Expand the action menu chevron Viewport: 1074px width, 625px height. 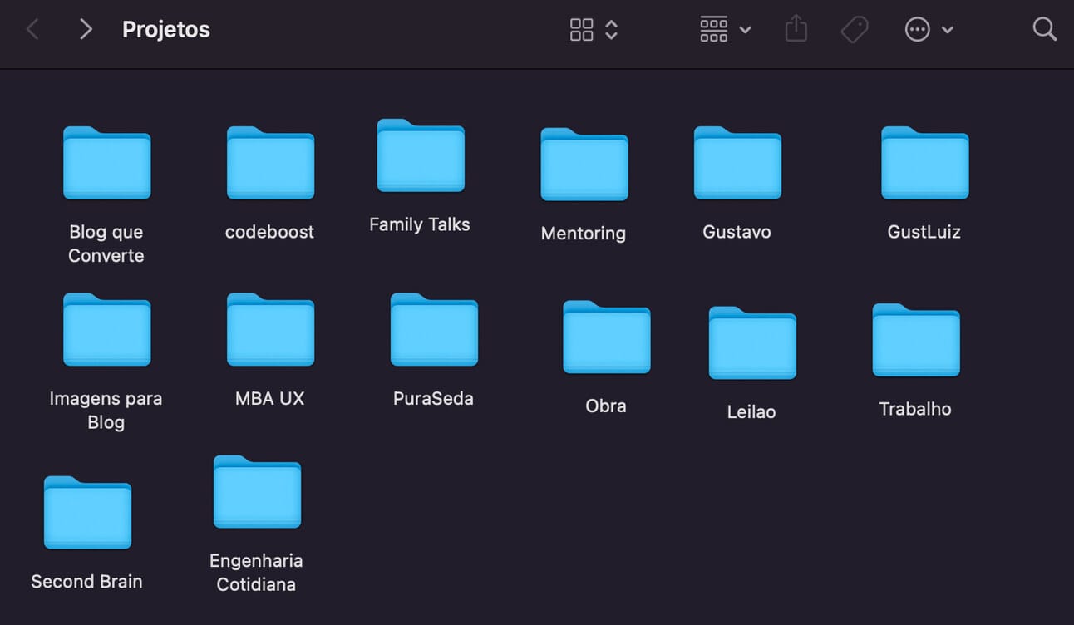click(948, 30)
